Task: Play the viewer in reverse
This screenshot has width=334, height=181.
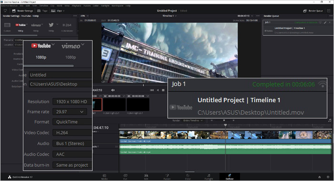Action: (157, 90)
